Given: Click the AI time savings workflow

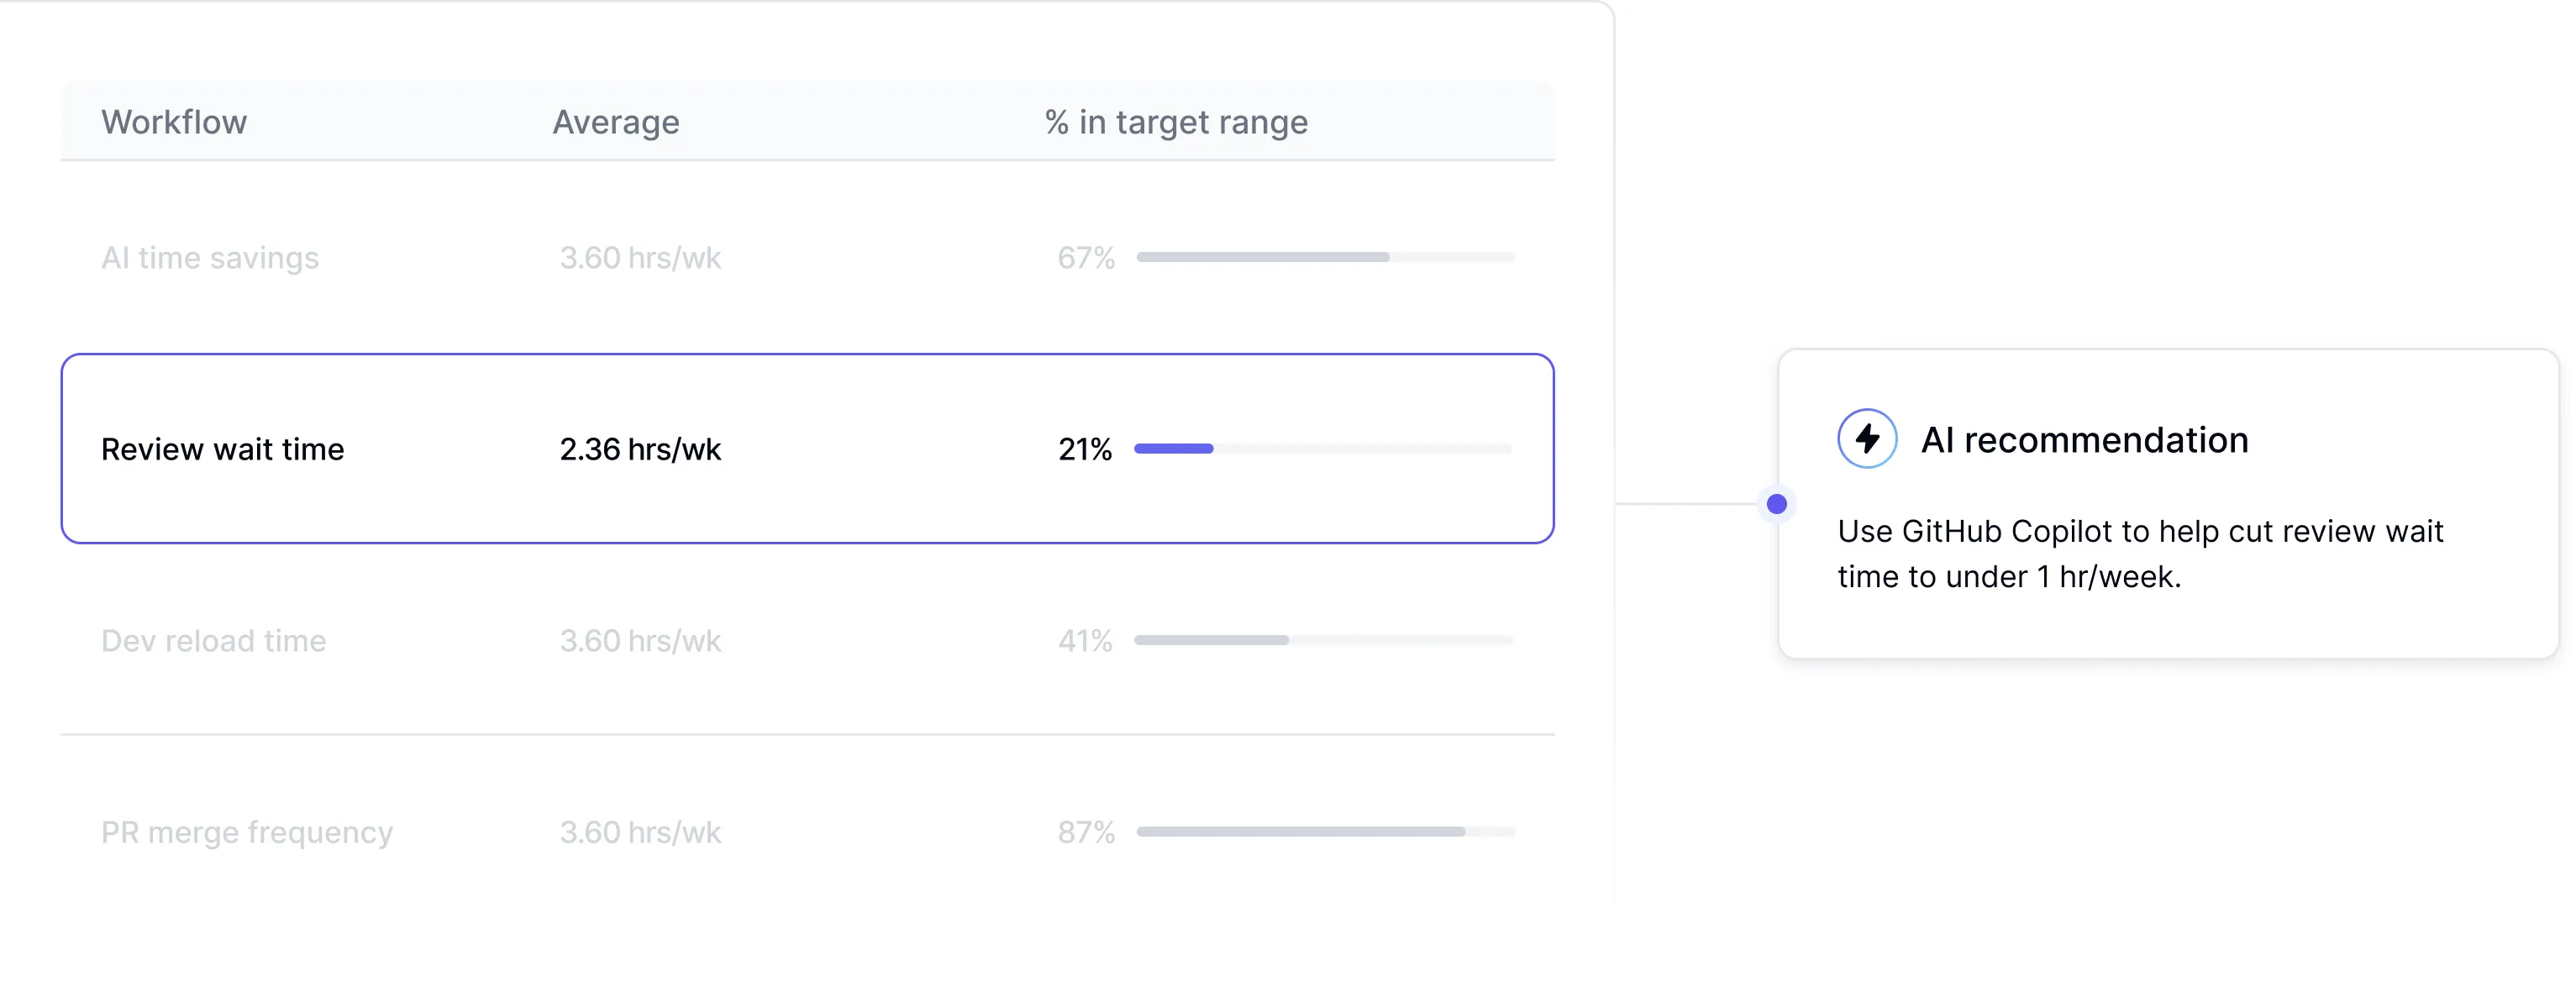Looking at the screenshot, I should tap(210, 258).
